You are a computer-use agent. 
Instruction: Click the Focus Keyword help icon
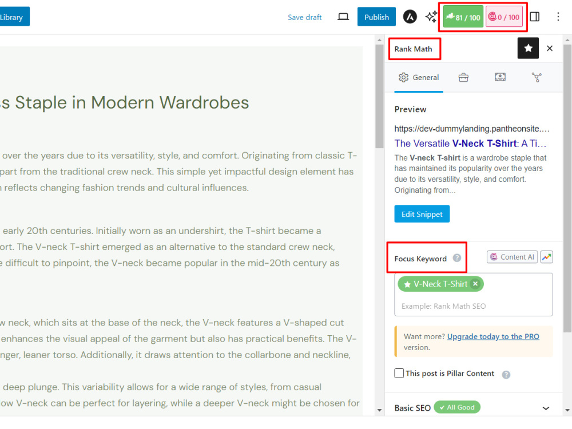[456, 258]
